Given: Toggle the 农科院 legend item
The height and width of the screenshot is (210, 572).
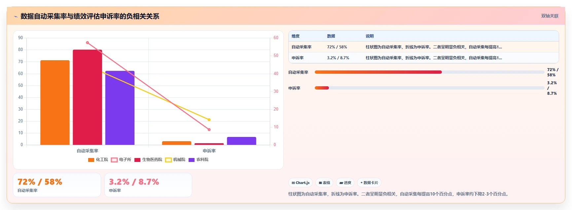Looking at the screenshot, I should pyautogui.click(x=198, y=160).
